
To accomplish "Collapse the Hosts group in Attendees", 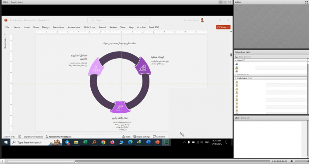I will click(235, 60).
